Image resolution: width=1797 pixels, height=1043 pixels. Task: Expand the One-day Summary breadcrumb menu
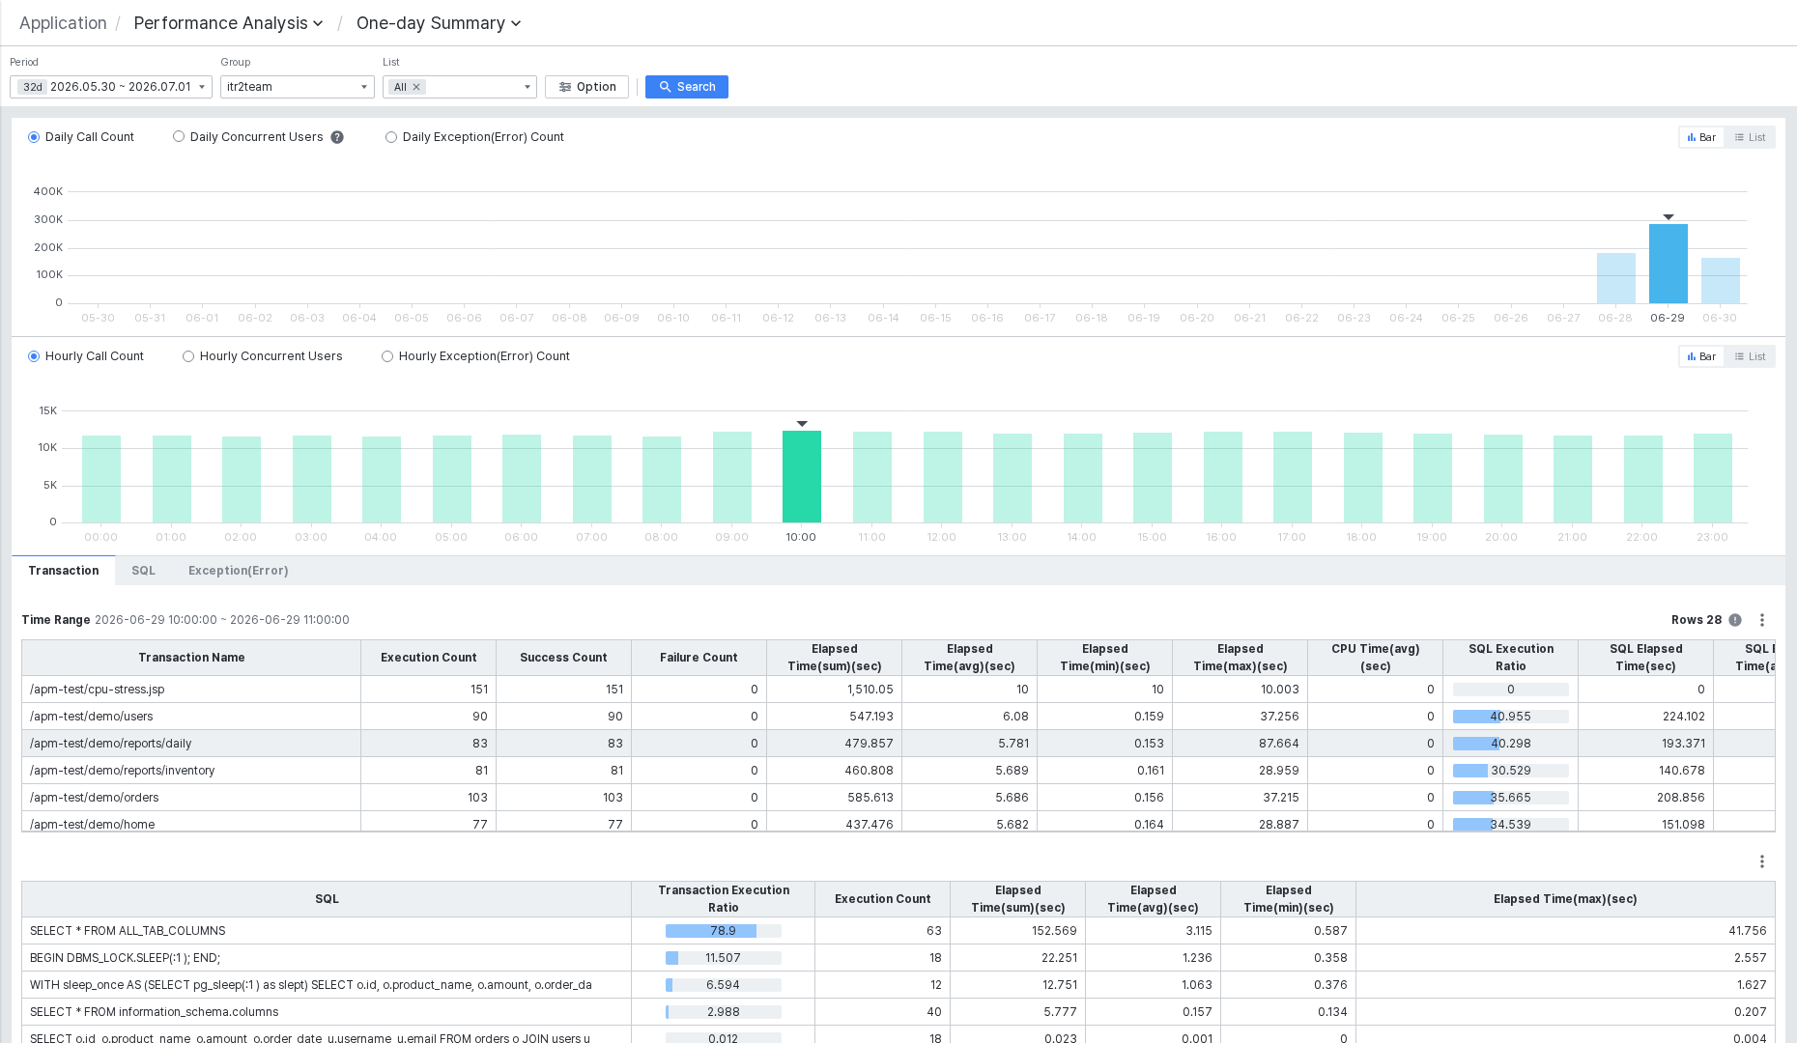(439, 23)
